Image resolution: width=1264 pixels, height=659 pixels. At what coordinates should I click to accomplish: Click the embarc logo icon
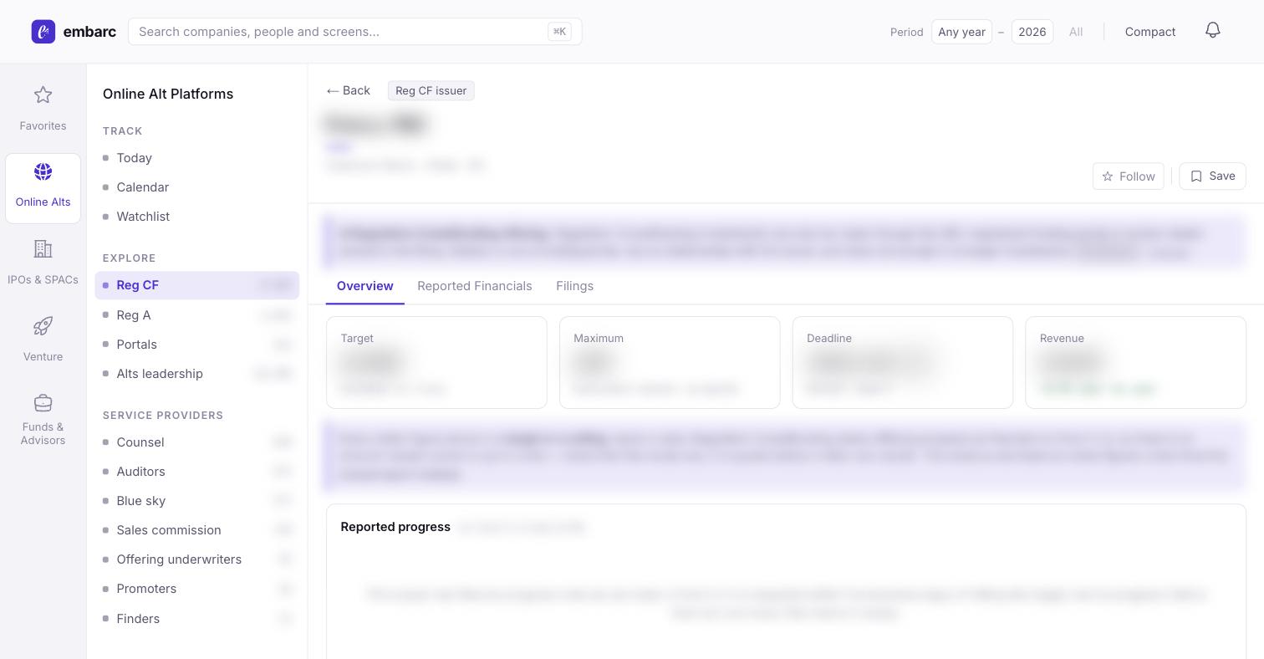(43, 32)
